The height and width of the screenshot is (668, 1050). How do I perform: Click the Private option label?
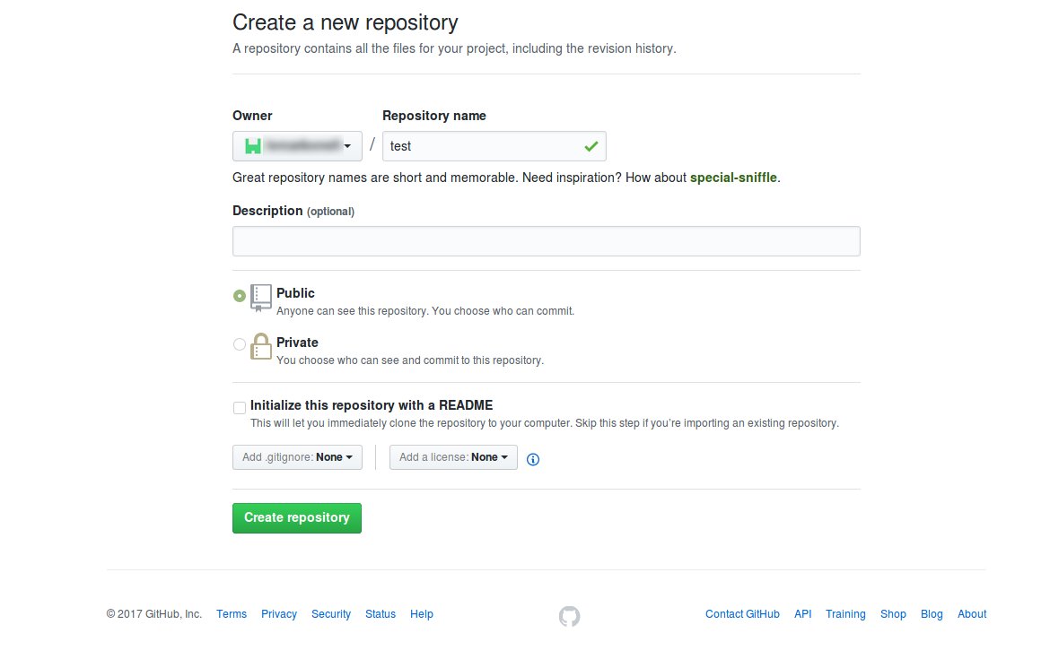(297, 343)
